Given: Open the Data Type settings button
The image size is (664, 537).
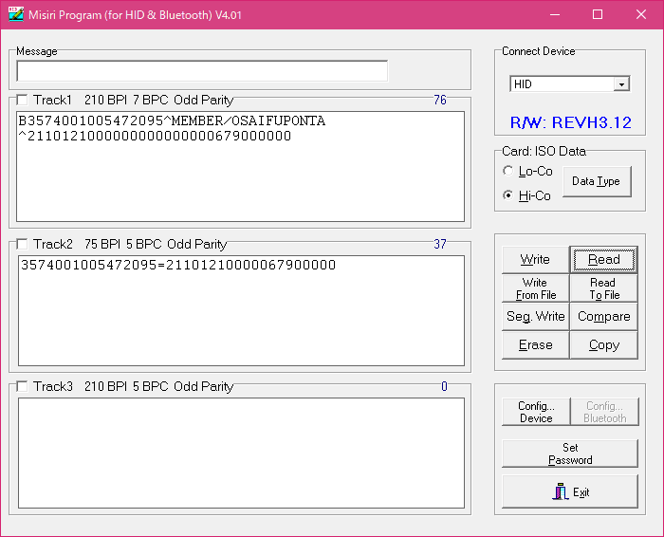Looking at the screenshot, I should coord(596,181).
